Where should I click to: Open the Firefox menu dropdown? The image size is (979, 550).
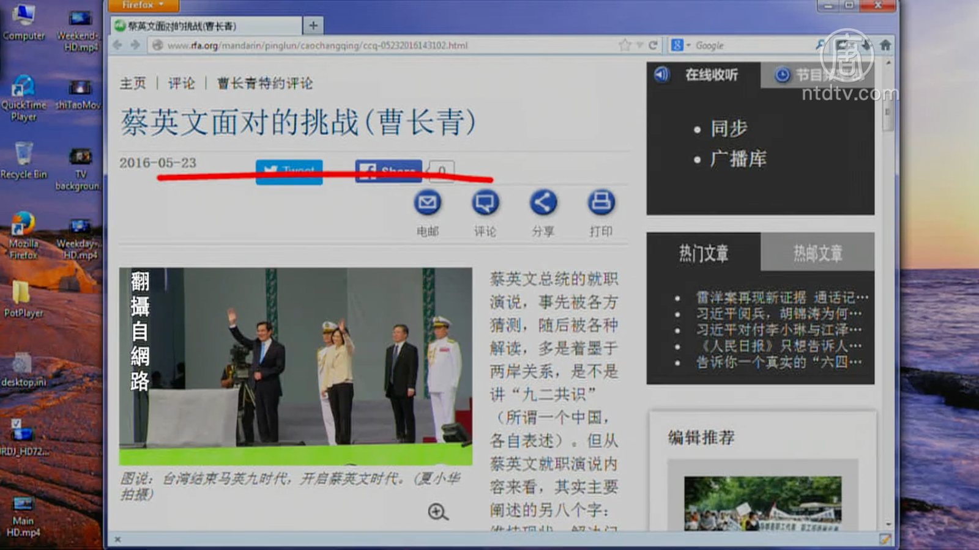coord(144,5)
